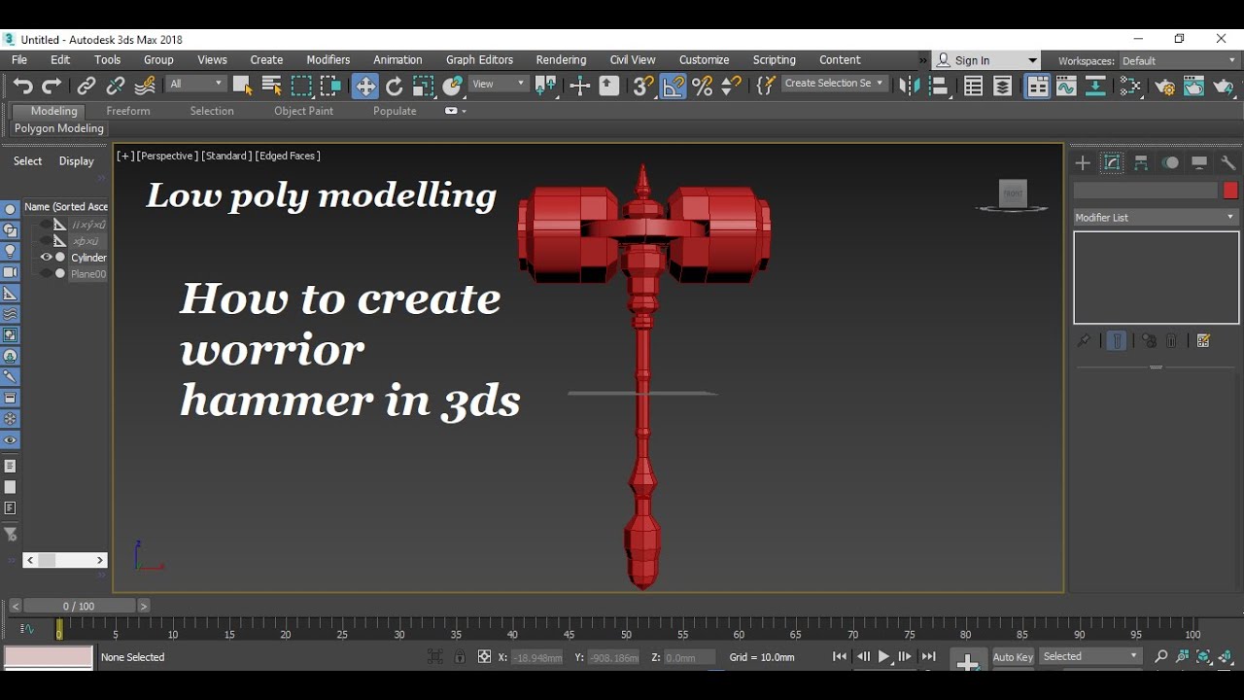Click the Sign In button
This screenshot has width=1244, height=700.
985,60
